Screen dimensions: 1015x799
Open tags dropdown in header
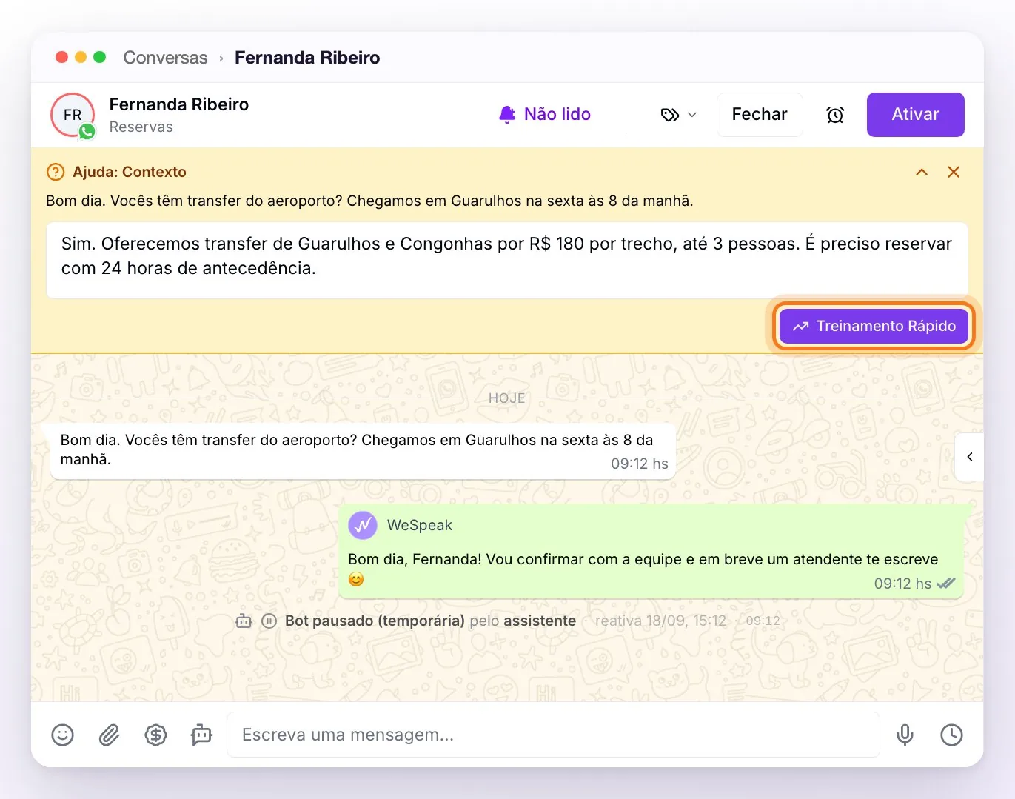pos(678,115)
